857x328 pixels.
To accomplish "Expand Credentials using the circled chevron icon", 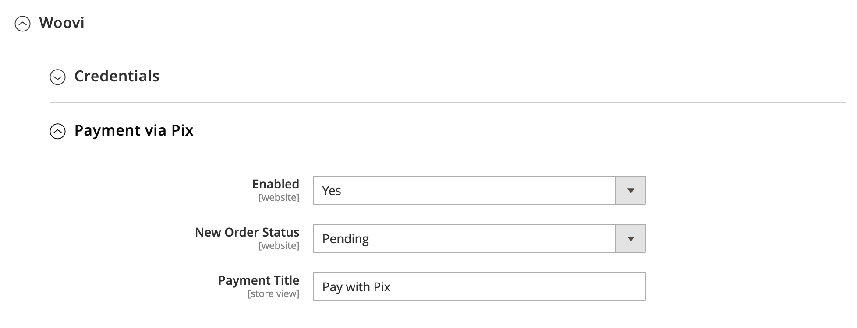I will [57, 77].
